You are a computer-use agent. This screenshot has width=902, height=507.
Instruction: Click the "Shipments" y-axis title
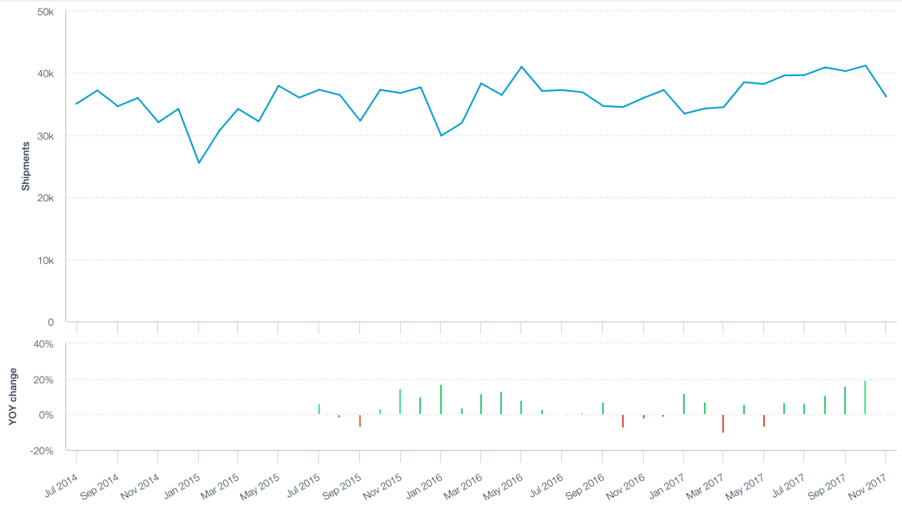tap(26, 165)
